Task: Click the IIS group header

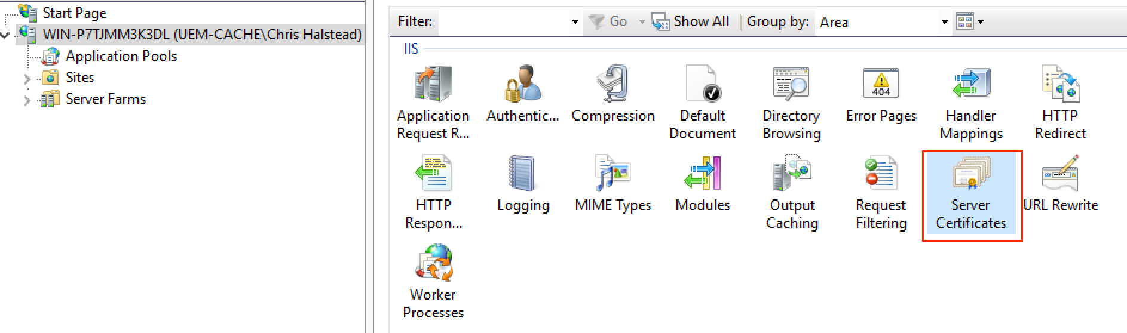Action: click(411, 49)
